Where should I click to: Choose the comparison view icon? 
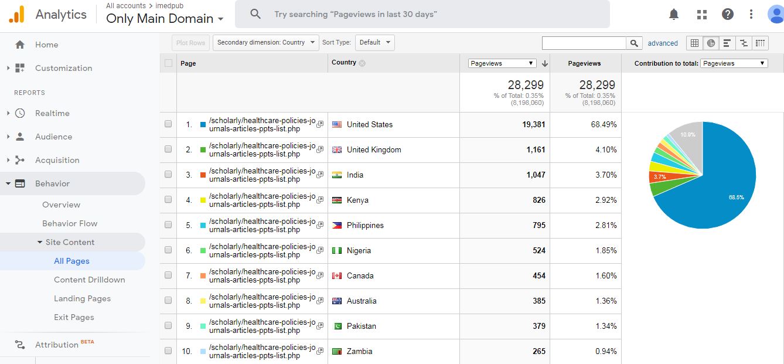(x=744, y=43)
